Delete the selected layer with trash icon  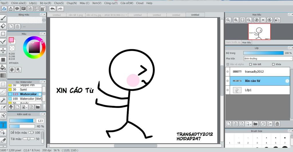pos(277,124)
